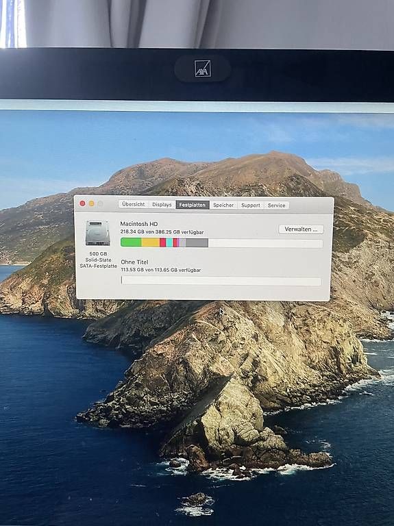Click the Macintosh HD volume name
Screen dimensions: 394x526
[x=139, y=224]
